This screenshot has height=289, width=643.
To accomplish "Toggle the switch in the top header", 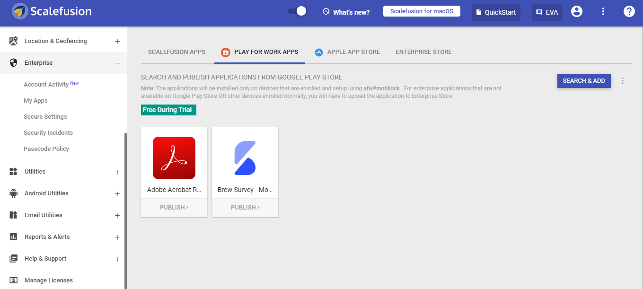I will pyautogui.click(x=297, y=11).
